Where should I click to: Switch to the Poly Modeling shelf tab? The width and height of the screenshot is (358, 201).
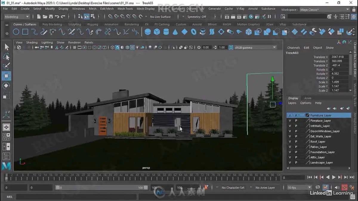(52, 24)
